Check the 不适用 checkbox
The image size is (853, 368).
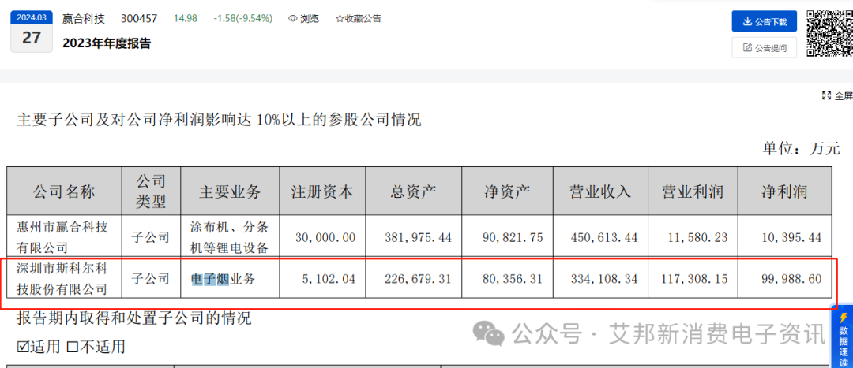pos(73,347)
